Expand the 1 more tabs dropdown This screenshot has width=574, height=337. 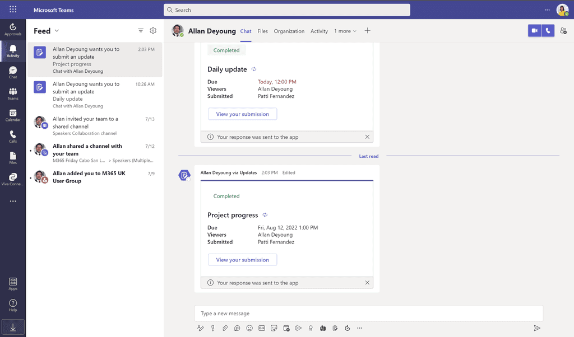click(345, 31)
